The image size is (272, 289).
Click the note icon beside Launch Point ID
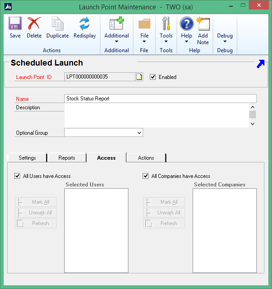pyautogui.click(x=139, y=77)
